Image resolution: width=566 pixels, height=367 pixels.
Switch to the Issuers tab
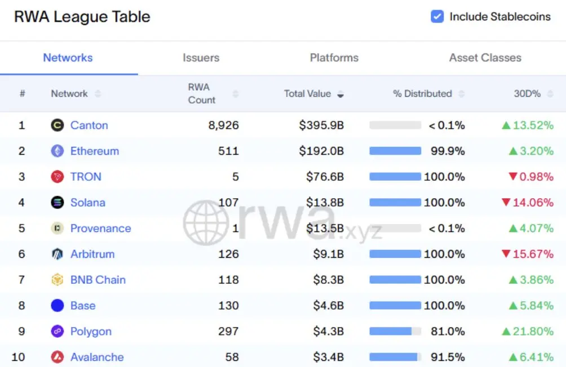(x=201, y=57)
